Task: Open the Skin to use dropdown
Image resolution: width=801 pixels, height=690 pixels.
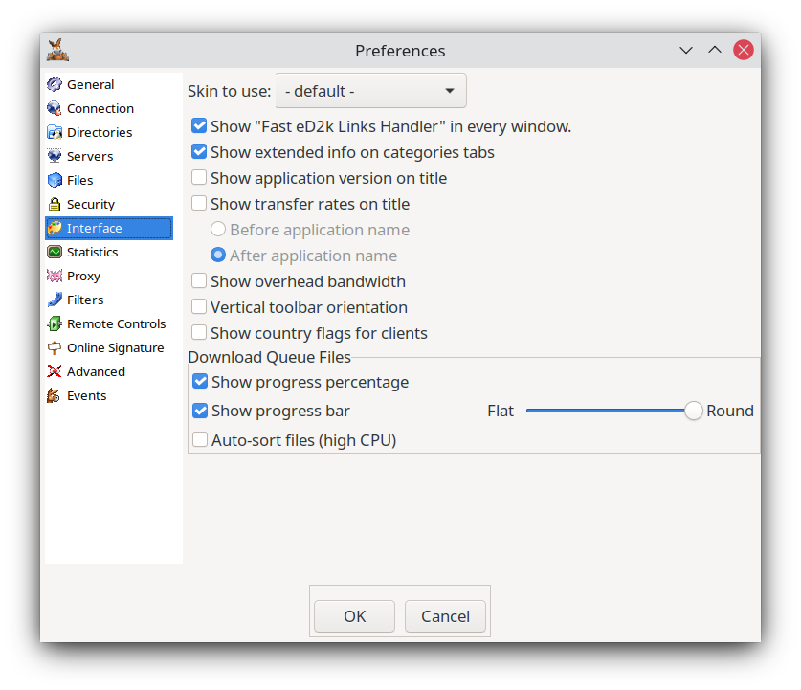Action: [x=370, y=91]
